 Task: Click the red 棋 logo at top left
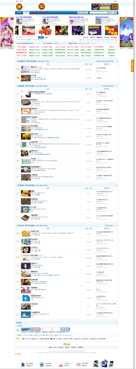(20, 7)
